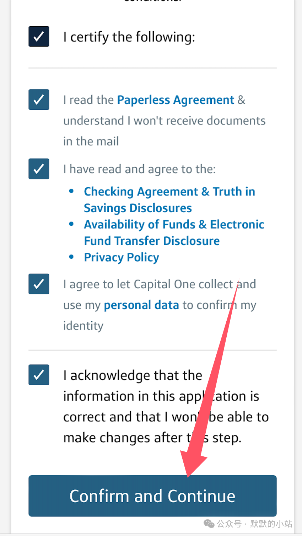Open Availability of Funds & Electronic Fund Transfer Disclosure

pyautogui.click(x=174, y=233)
